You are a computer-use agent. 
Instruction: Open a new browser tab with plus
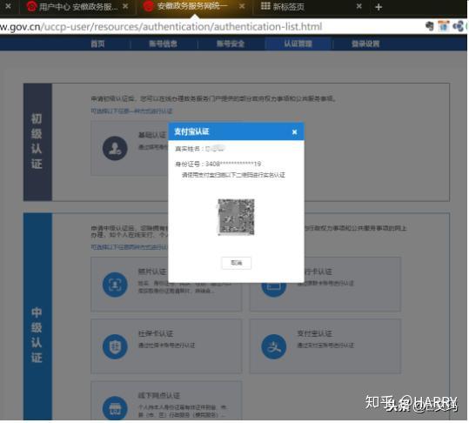pyautogui.click(x=379, y=7)
